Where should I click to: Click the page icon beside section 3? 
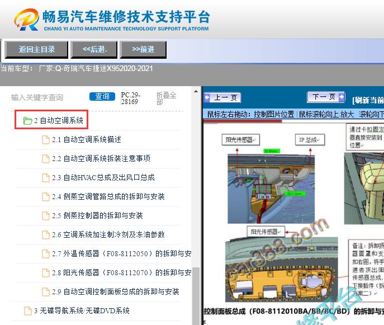(x=28, y=311)
